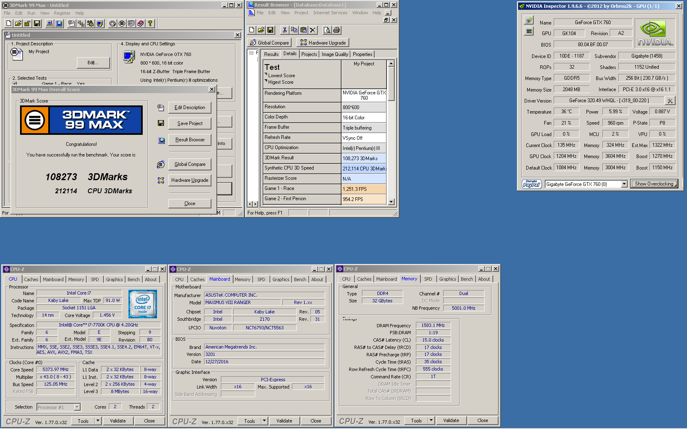Image resolution: width=687 pixels, height=429 pixels.
Task: Click the Copy icon in Result Browser toolbar
Action: [294, 30]
